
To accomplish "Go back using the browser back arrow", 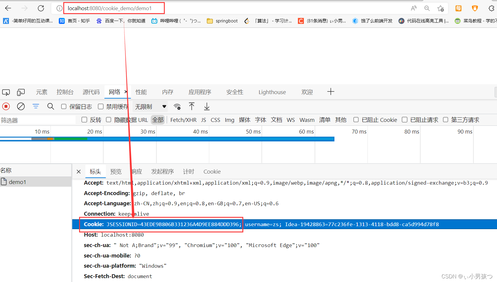I will coord(8,8).
